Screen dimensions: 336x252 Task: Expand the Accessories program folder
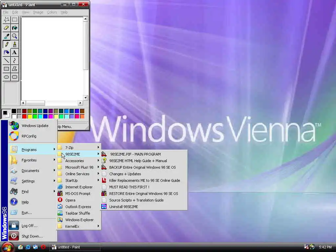tap(79, 161)
